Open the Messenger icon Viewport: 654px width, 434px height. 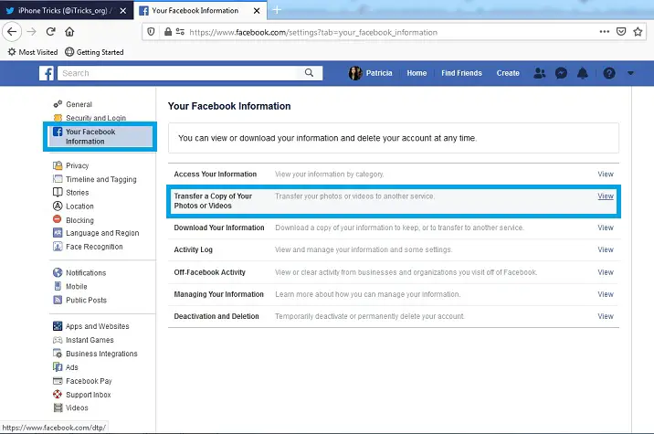[562, 73]
